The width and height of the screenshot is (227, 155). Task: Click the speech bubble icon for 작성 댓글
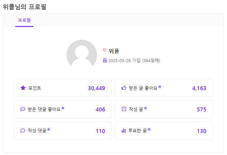23,131
